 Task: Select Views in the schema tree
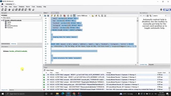(9, 24)
